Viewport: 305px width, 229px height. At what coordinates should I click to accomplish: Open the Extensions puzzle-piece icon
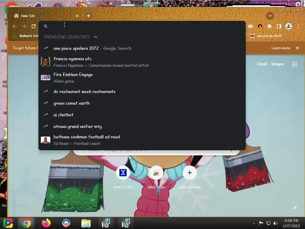269,26
